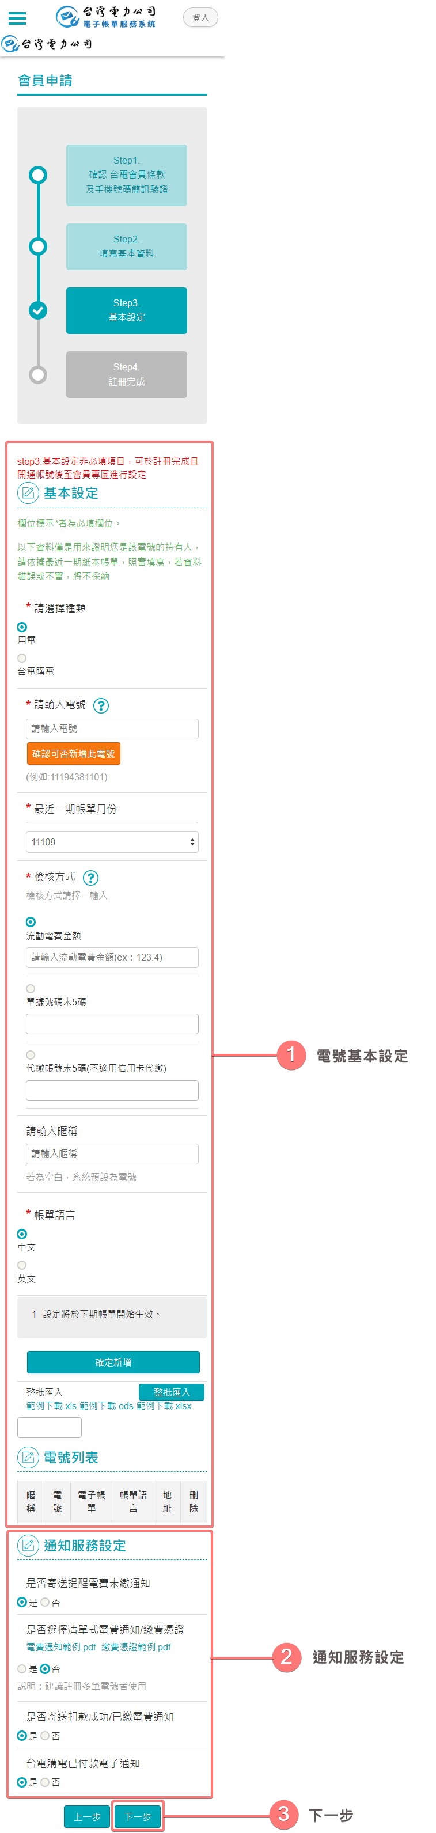Select 單據號碼末5碼 verification method
Viewport: 436px width, 1833px height.
[x=31, y=988]
